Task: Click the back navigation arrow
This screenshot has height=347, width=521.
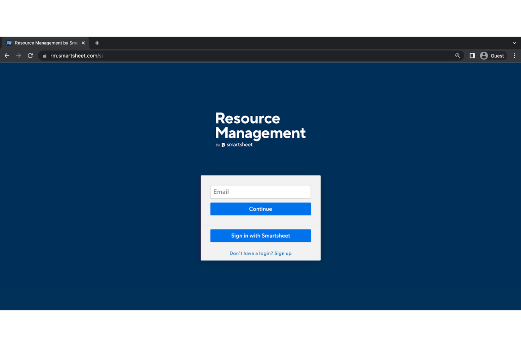Action: pyautogui.click(x=7, y=56)
